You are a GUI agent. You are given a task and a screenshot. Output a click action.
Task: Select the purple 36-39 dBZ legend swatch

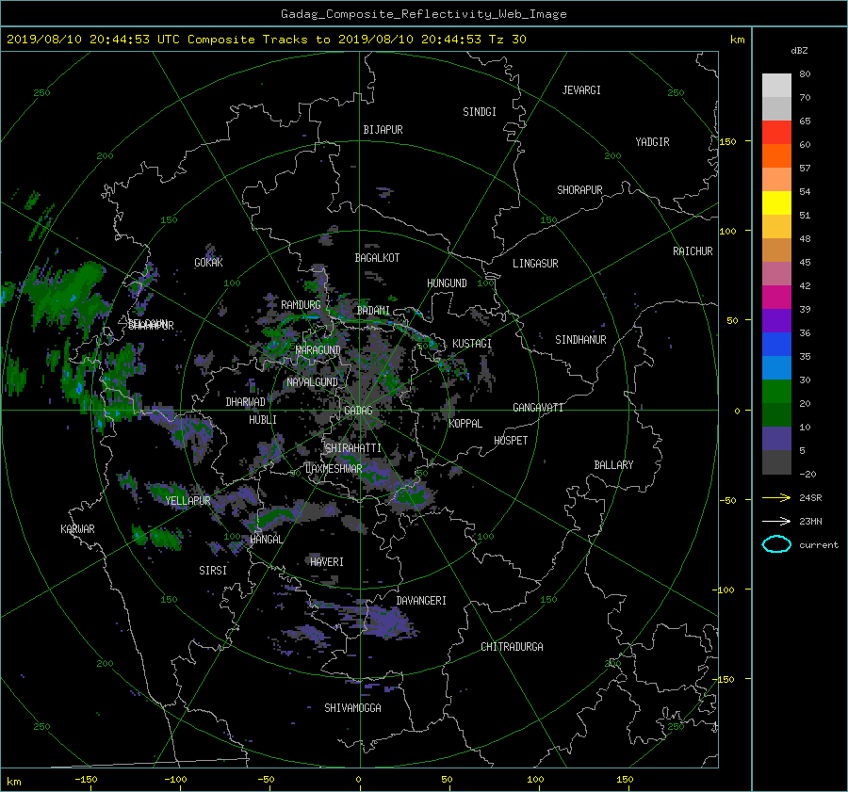point(776,321)
